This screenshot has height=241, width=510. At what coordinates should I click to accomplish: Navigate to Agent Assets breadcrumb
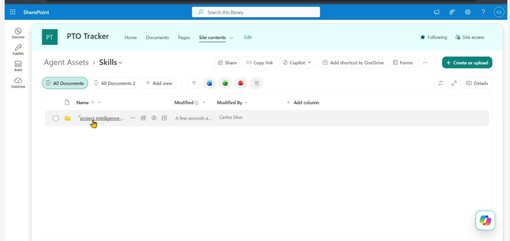(x=66, y=62)
